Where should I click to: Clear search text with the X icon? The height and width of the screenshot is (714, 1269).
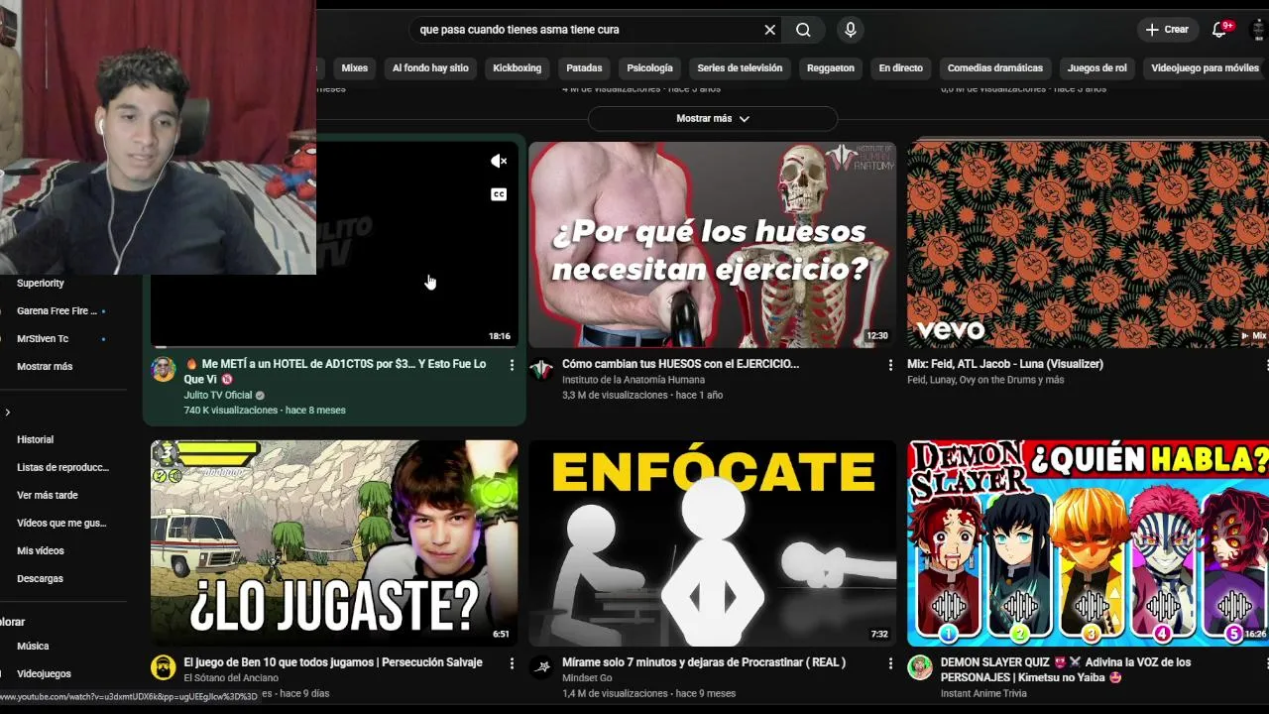click(x=769, y=30)
